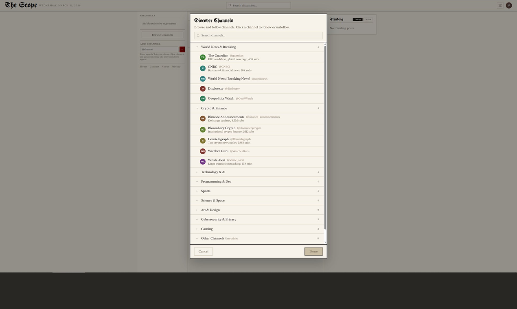Click the Discover Channels dialog title
The image size is (517, 309).
[x=214, y=20]
